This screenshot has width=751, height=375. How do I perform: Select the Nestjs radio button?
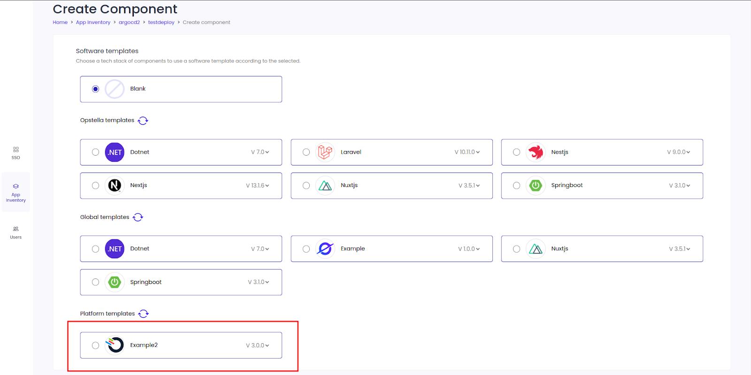coord(517,152)
